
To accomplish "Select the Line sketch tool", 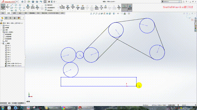I will pyautogui.click(x=12, y=5).
